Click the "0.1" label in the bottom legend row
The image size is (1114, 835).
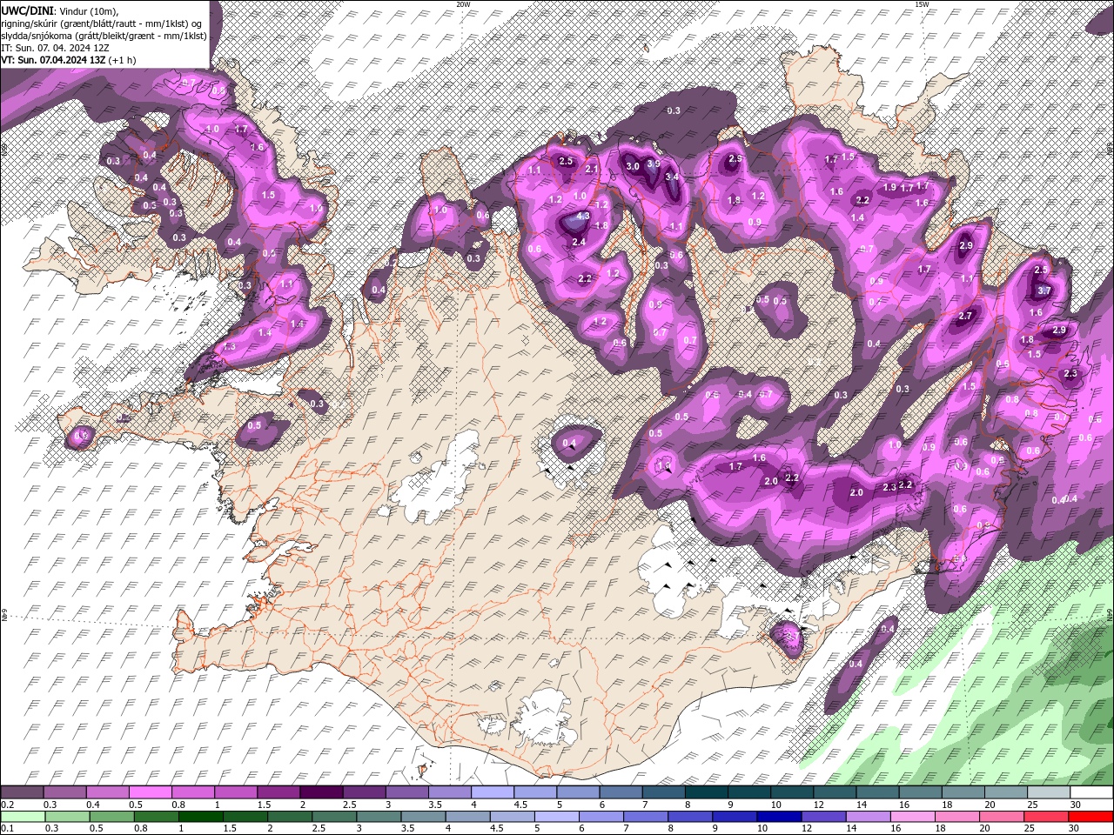[7, 829]
